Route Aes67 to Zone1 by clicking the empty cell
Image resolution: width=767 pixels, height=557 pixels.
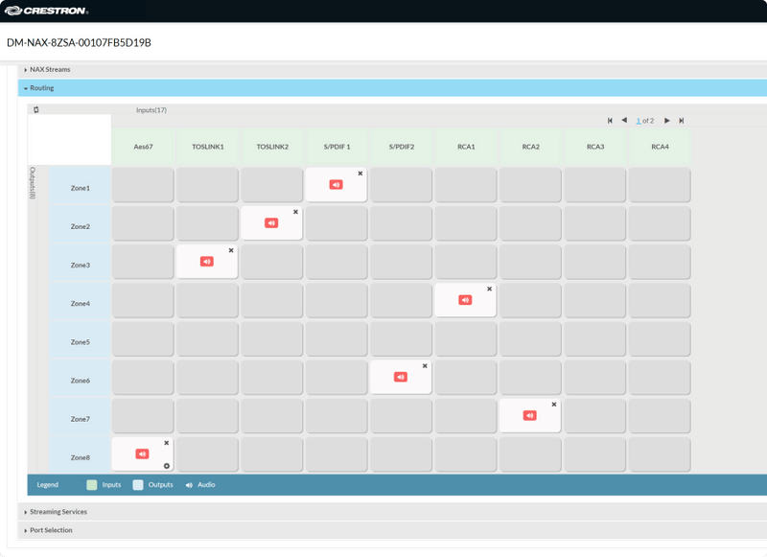[143, 185]
